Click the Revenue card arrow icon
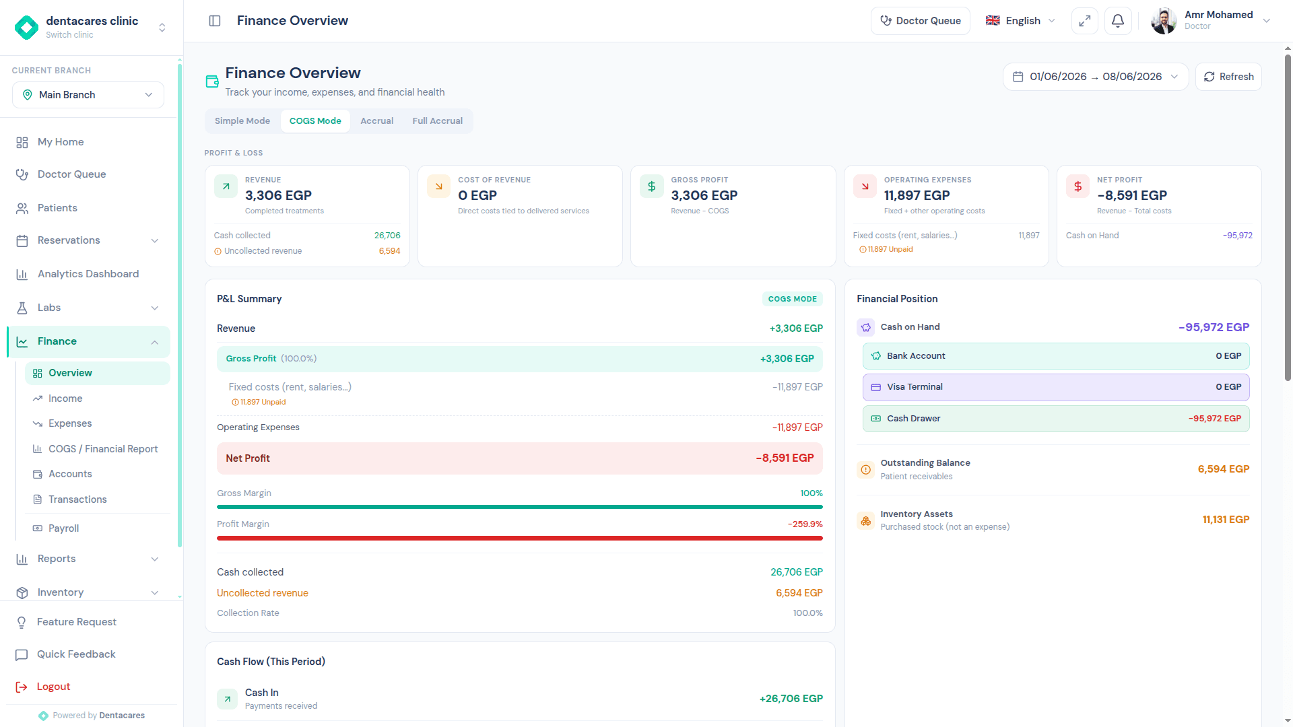This screenshot has height=727, width=1293. pyautogui.click(x=226, y=186)
